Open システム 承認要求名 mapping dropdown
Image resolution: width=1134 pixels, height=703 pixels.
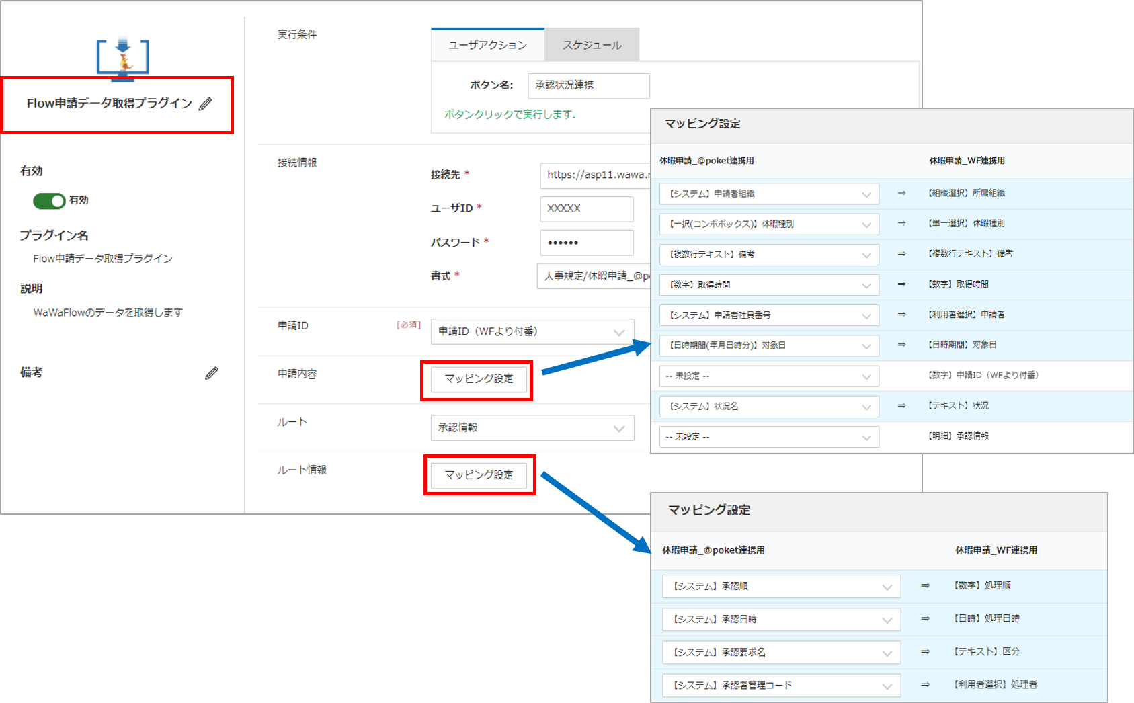coord(782,652)
